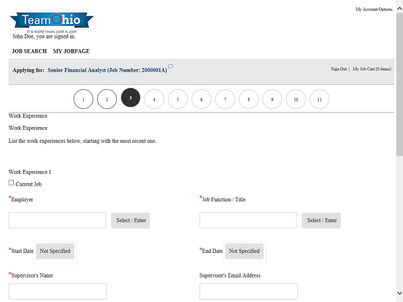Click the Sign Out link

pyautogui.click(x=339, y=69)
